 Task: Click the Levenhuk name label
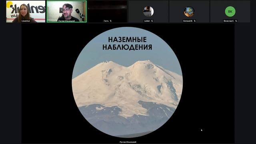(x=26, y=21)
